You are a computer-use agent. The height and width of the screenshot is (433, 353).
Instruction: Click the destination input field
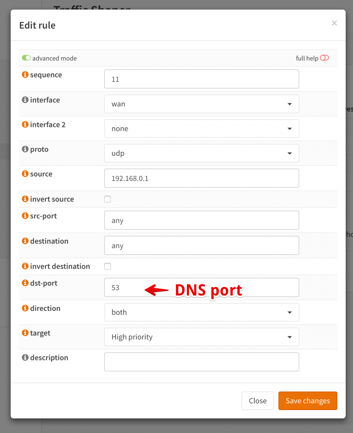(201, 245)
